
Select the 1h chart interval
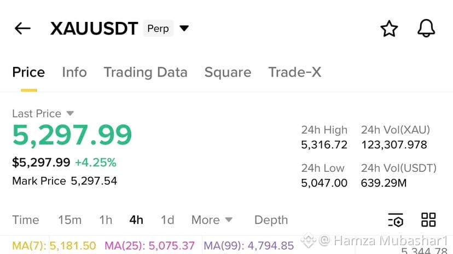point(106,220)
